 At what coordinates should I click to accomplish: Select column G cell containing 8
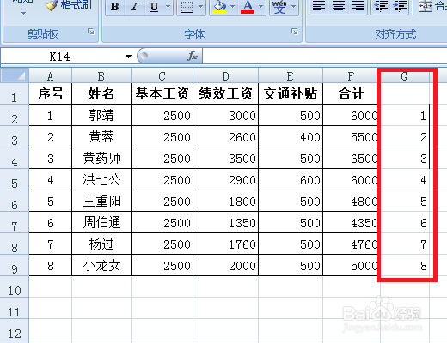tap(405, 265)
